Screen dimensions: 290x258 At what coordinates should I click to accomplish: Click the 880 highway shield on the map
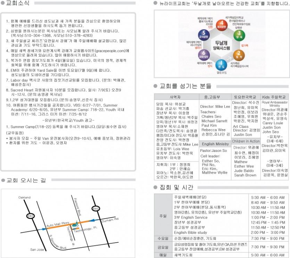[x=31, y=216]
